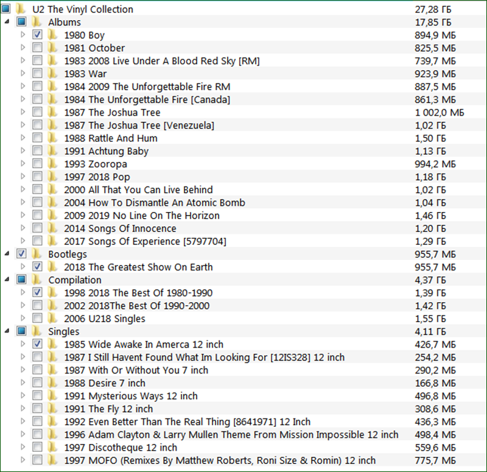Viewport: 487px width, 472px height.
Task: Expand the 1993 Zooropa folder
Action: tap(23, 163)
